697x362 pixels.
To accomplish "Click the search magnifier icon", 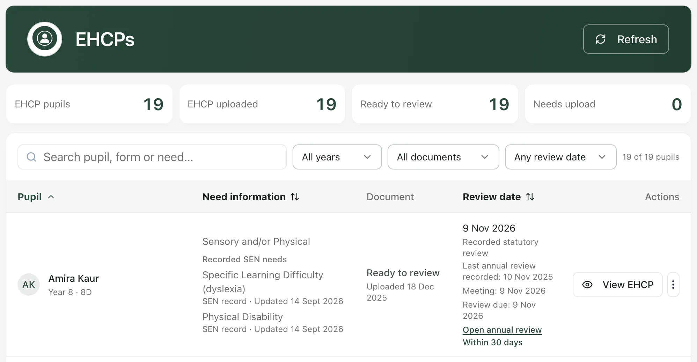I will [x=31, y=157].
